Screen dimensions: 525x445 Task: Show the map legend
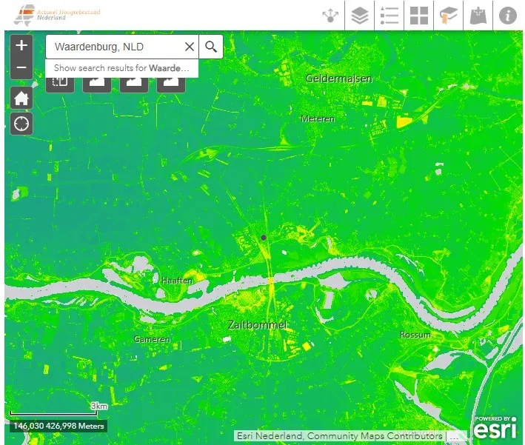389,16
